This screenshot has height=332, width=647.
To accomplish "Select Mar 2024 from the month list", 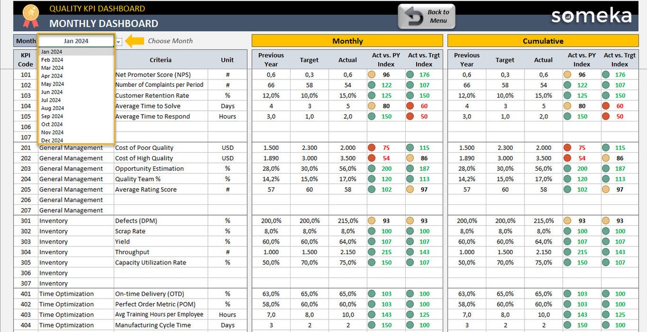I will (x=52, y=68).
